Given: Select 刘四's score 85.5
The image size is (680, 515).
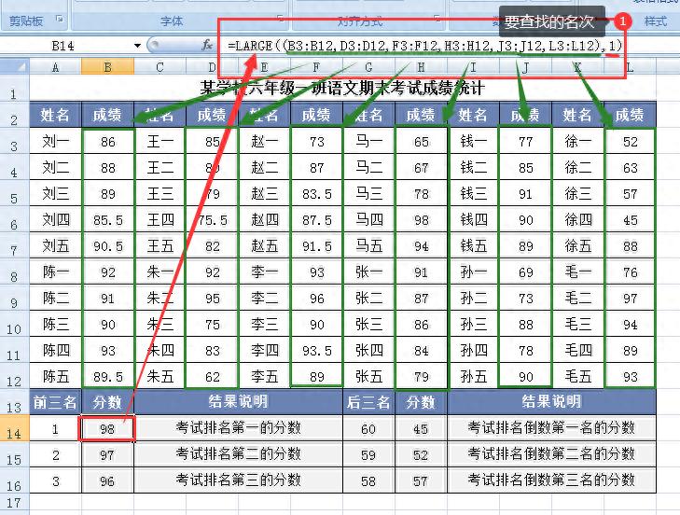Looking at the screenshot, I should (x=107, y=220).
